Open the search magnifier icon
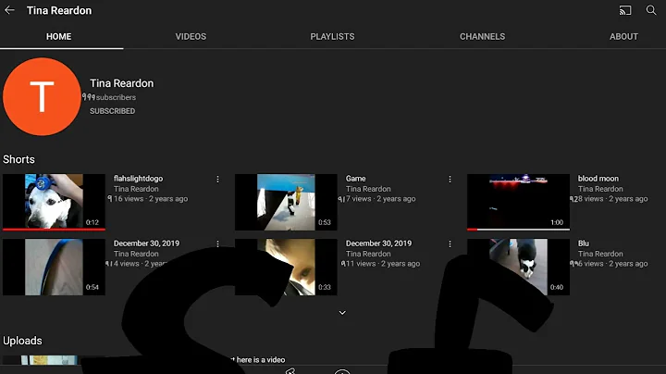Screen dimensions: 666x374 (651, 10)
